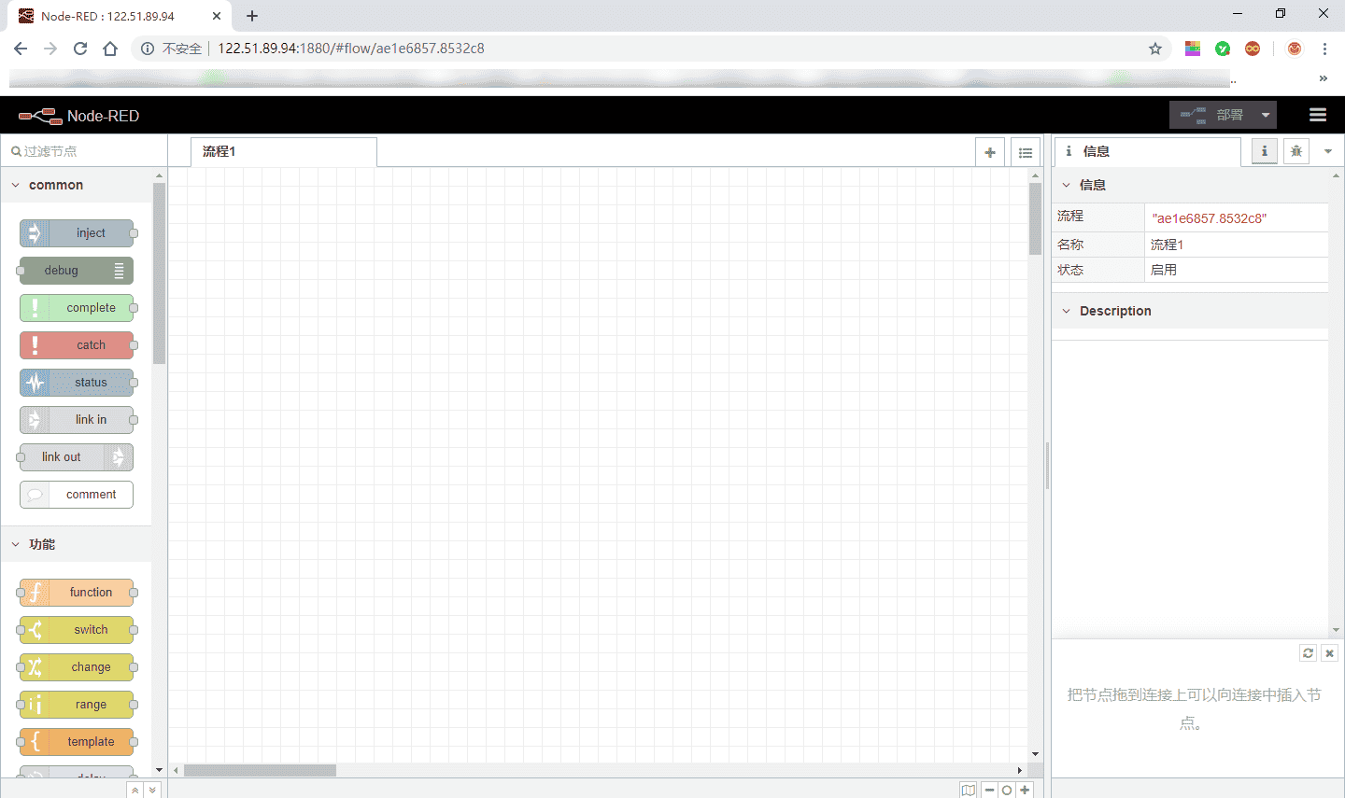Add a new flow with plus button
Image resolution: width=1345 pixels, height=798 pixels.
tap(990, 152)
